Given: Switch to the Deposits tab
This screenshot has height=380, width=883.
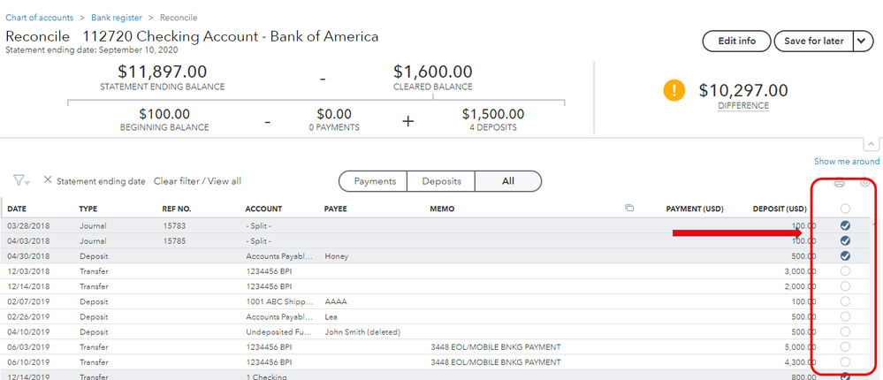Looking at the screenshot, I should pos(441,181).
